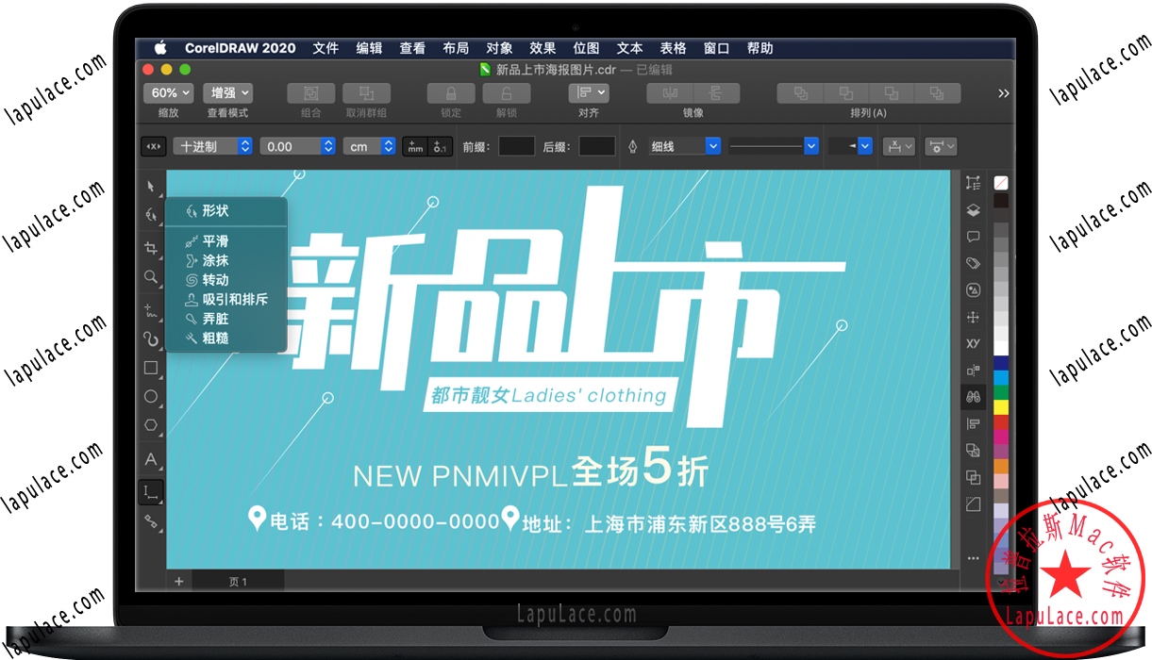Open the Find and Replace panel icon
The width and height of the screenshot is (1152, 660).
coord(973,396)
